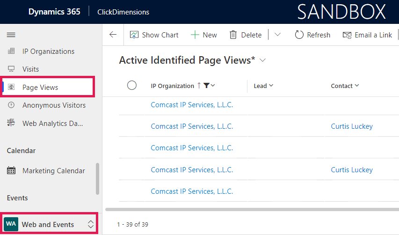The height and width of the screenshot is (235, 399).
Task: Click the Calendar section heading
Action: point(21,150)
